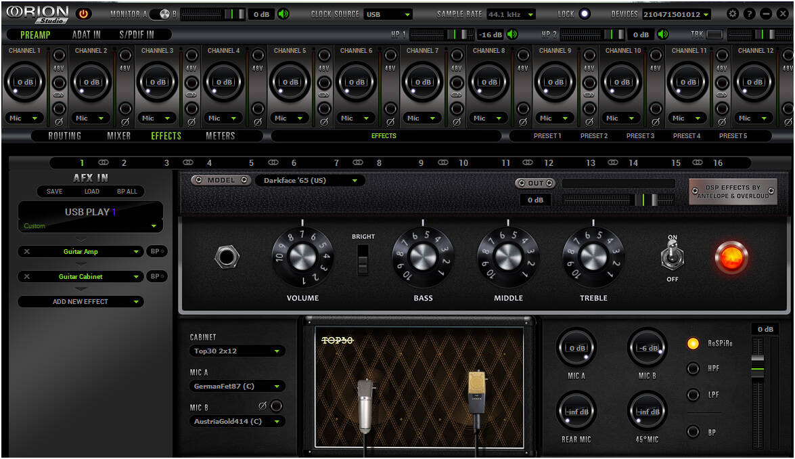Screen dimensions: 795x459
Task: Open Sample Rate 44.1 kHz dropdown
Action: (x=511, y=15)
